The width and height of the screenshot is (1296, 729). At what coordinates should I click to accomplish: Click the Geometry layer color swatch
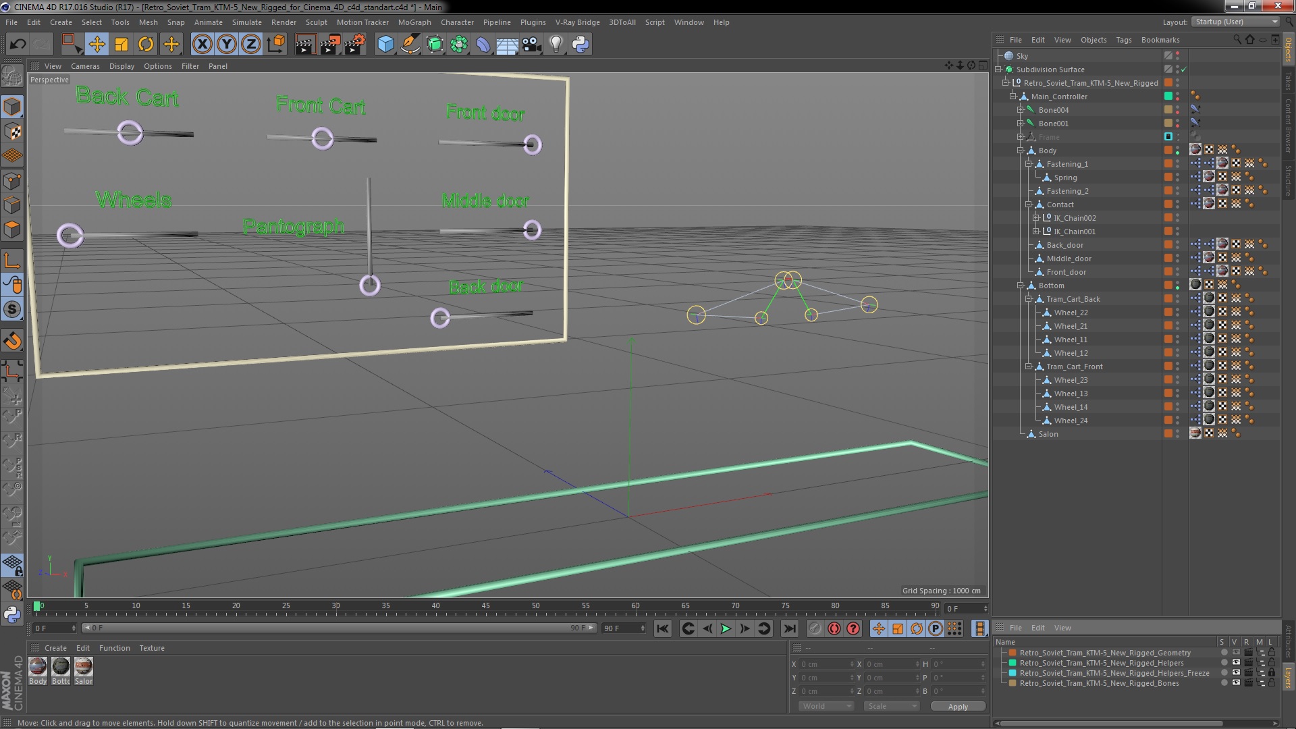(x=1013, y=653)
